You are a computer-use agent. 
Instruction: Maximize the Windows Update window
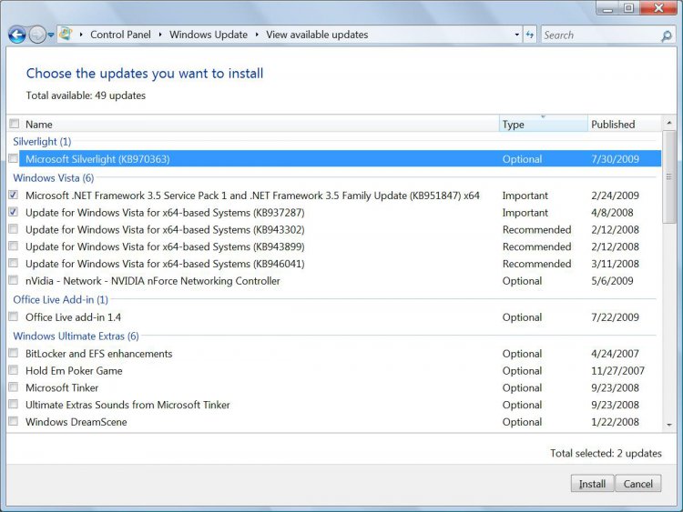coord(629,7)
